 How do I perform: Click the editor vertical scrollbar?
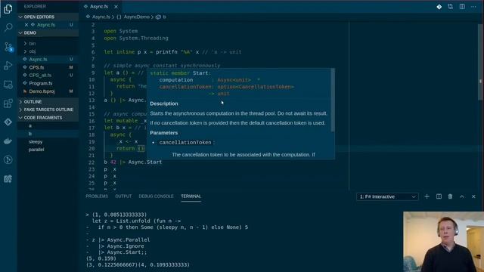pyautogui.click(x=480, y=62)
